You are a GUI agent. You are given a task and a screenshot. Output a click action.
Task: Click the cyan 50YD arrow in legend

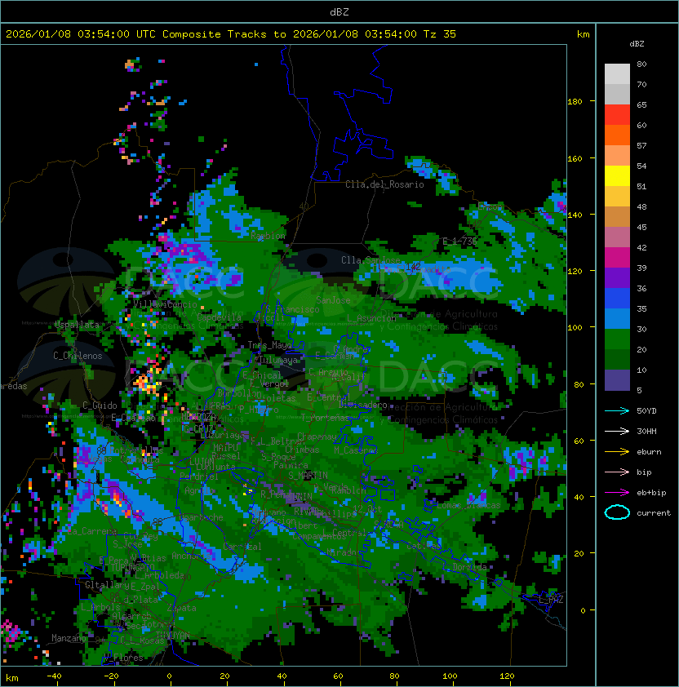point(617,410)
